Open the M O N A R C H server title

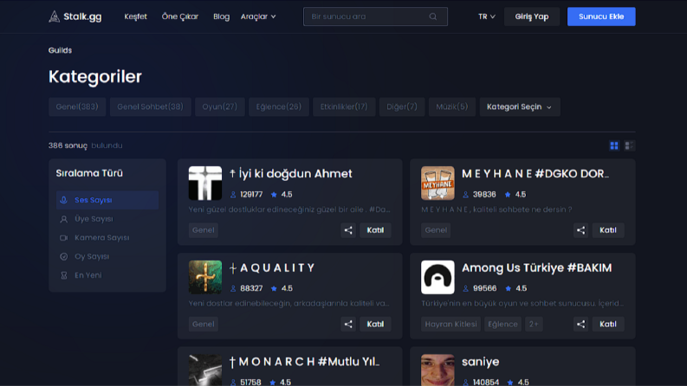(304, 362)
